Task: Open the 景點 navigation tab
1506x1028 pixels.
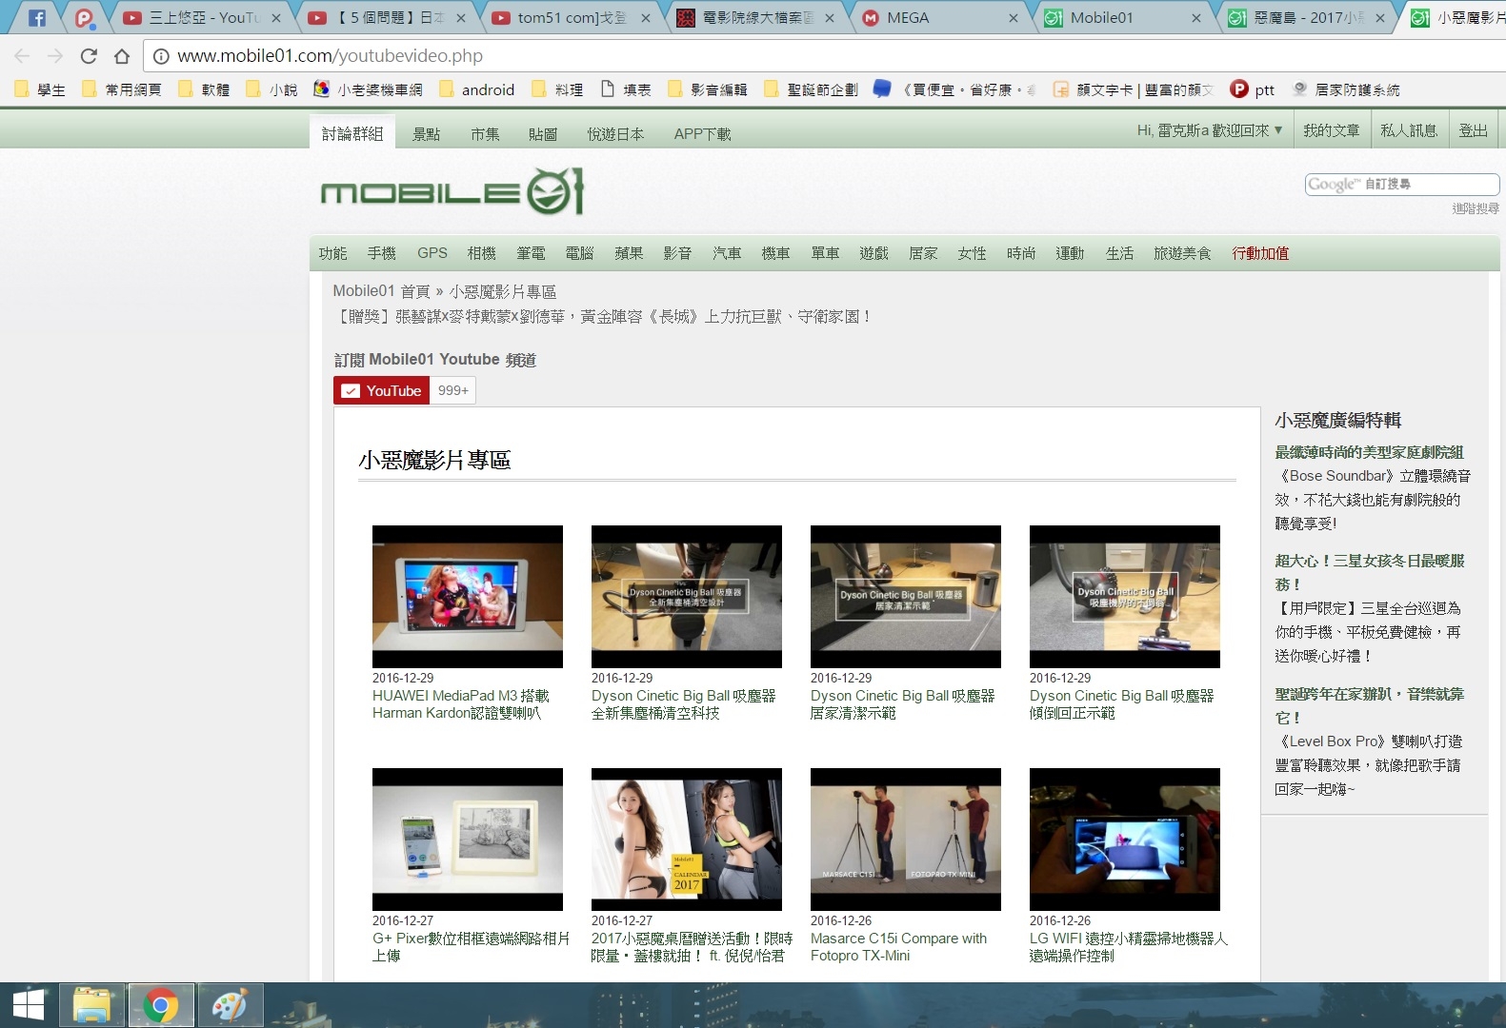Action: [x=426, y=134]
